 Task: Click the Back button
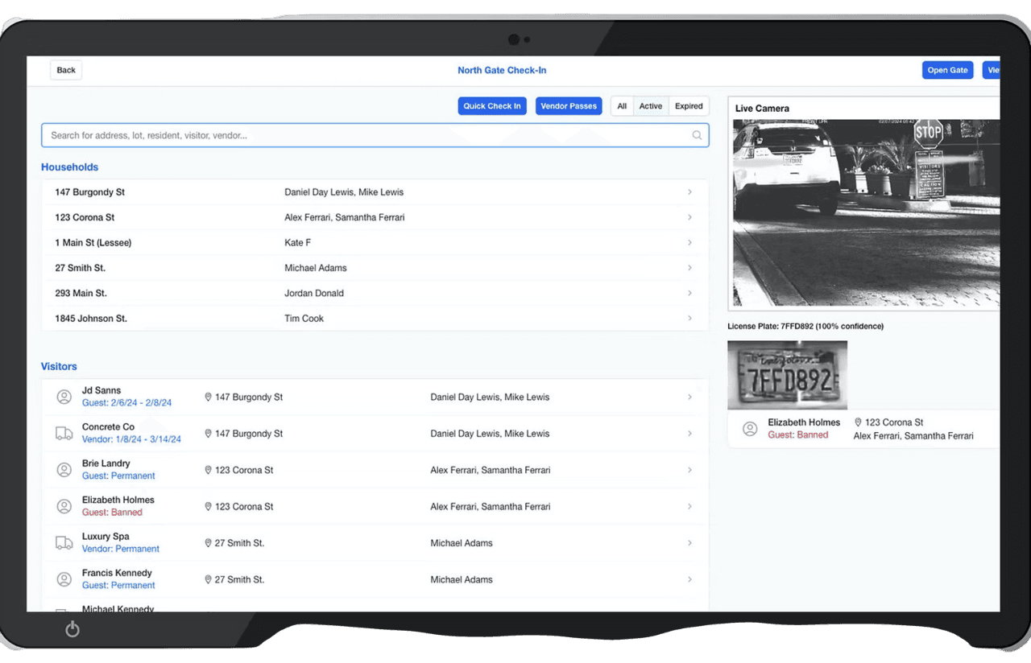click(x=66, y=70)
